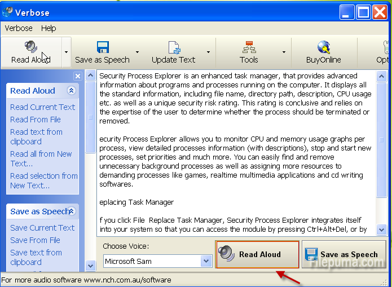Open the Update Text dropdown arrow
This screenshot has height=287, width=392.
click(x=208, y=52)
